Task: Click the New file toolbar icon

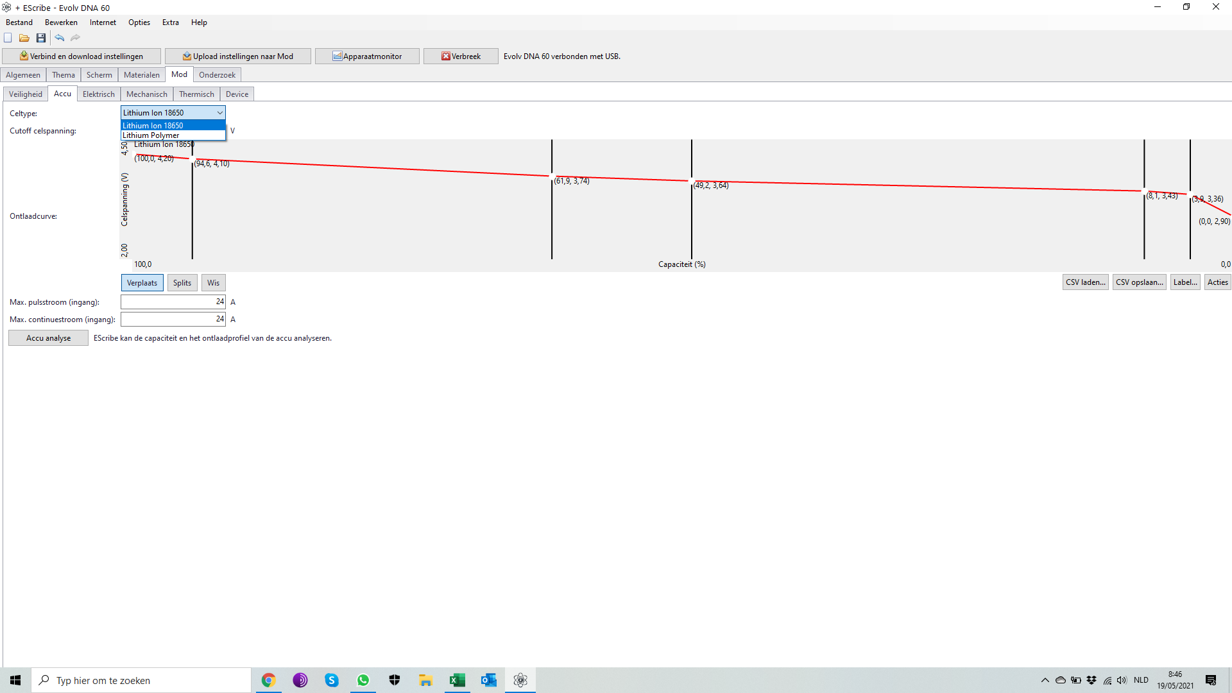Action: point(8,38)
